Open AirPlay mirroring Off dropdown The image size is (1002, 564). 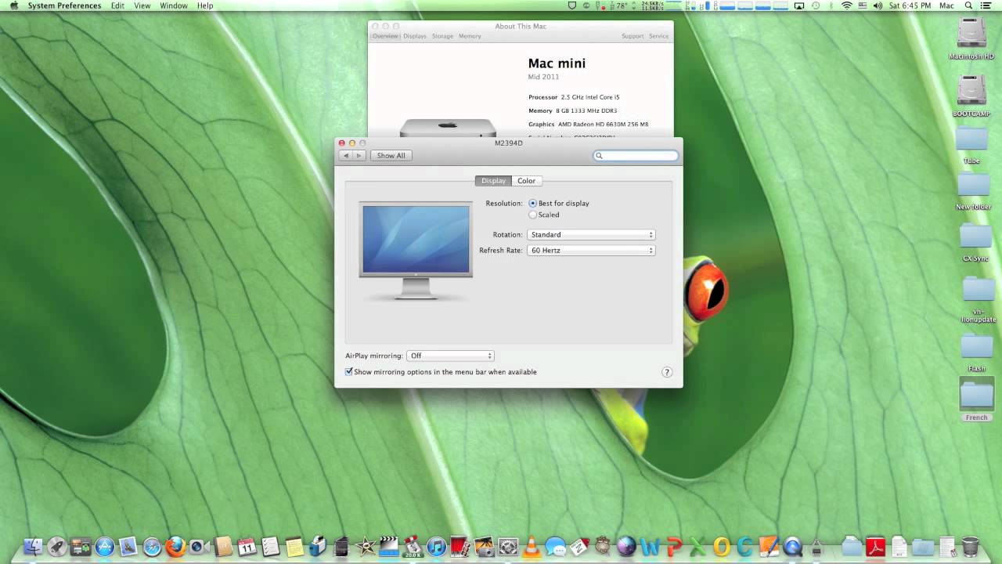pos(450,356)
